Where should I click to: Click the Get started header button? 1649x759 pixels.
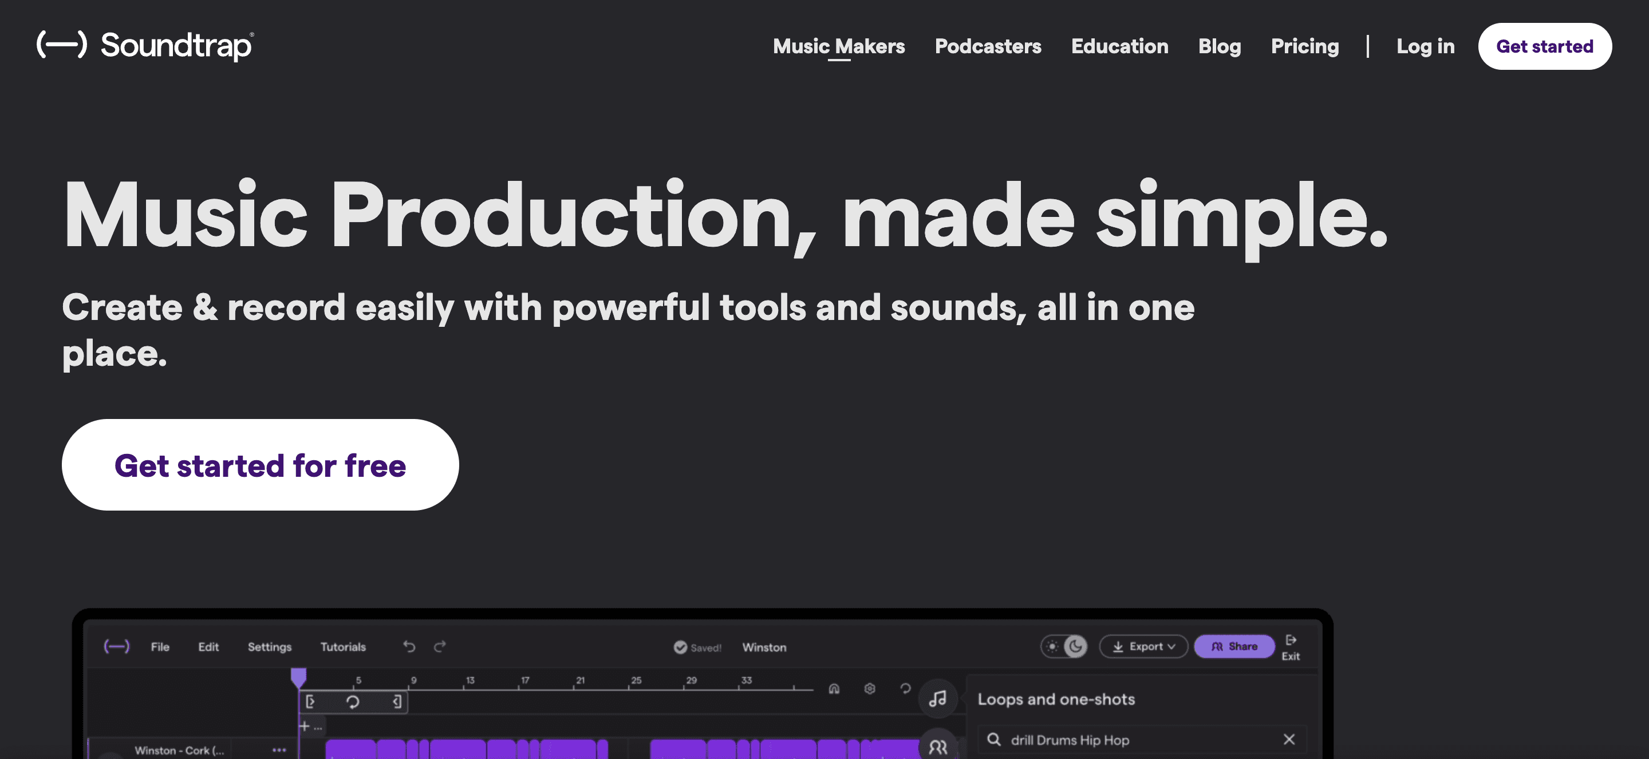tap(1545, 46)
